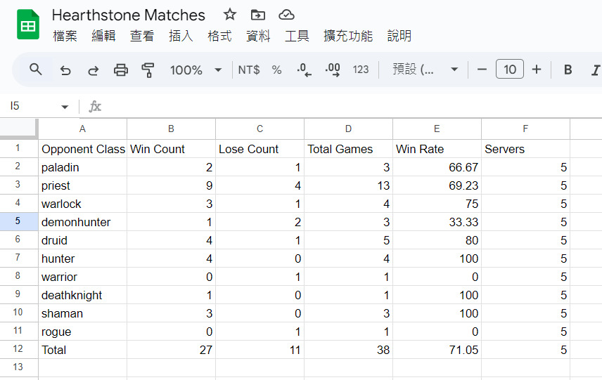Increase font size with plus button
Image resolution: width=602 pixels, height=380 pixels.
(x=537, y=70)
